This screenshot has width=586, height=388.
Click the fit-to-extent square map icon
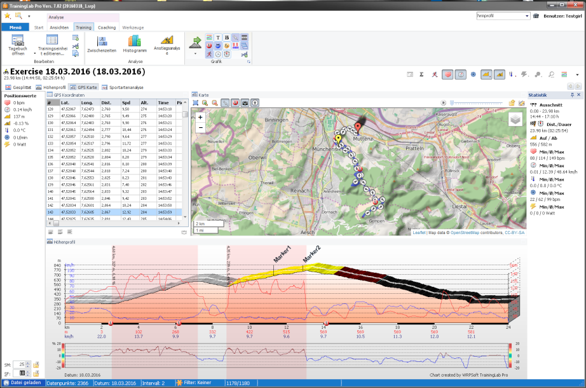(x=196, y=103)
